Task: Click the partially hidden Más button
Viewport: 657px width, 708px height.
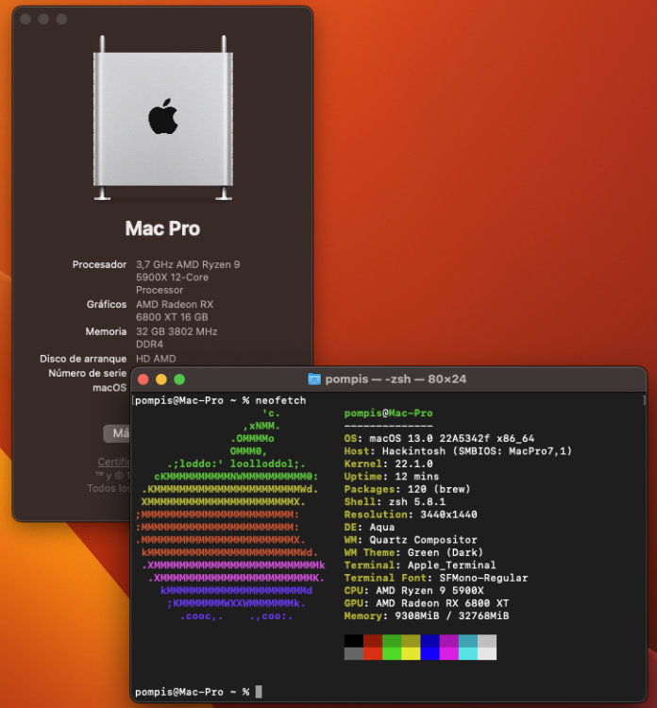Action: 117,433
